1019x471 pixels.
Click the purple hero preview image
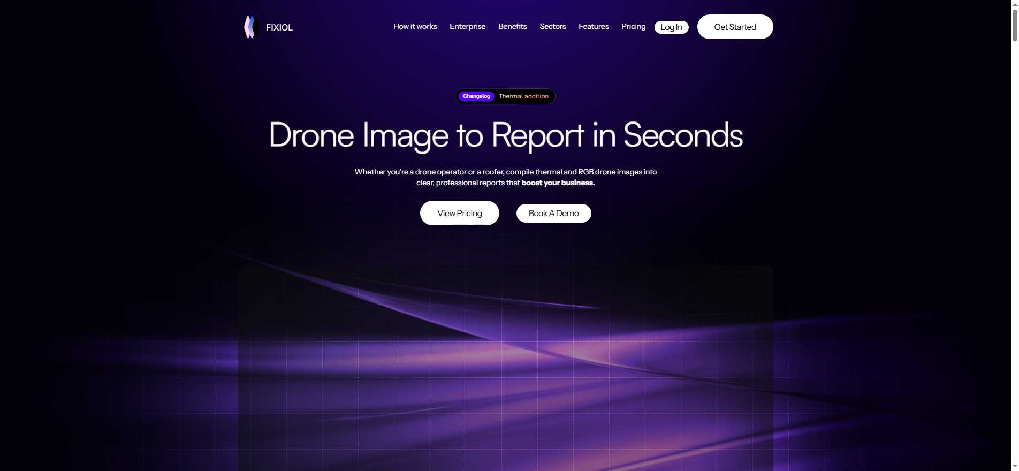pos(505,369)
